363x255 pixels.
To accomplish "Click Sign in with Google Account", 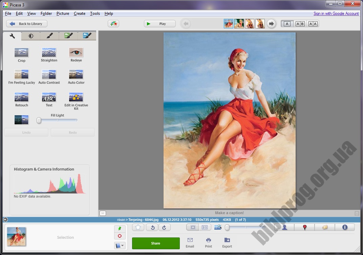I will [336, 14].
